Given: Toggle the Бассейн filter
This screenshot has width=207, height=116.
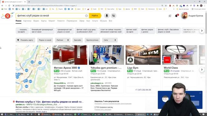Looking at the screenshot, I should pos(78,40).
